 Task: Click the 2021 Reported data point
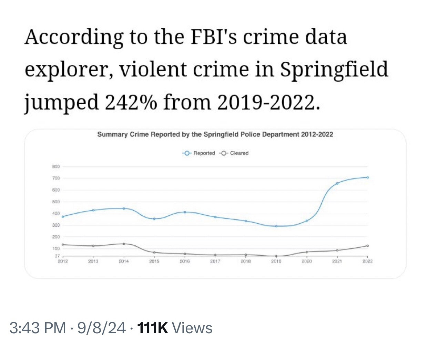click(337, 183)
